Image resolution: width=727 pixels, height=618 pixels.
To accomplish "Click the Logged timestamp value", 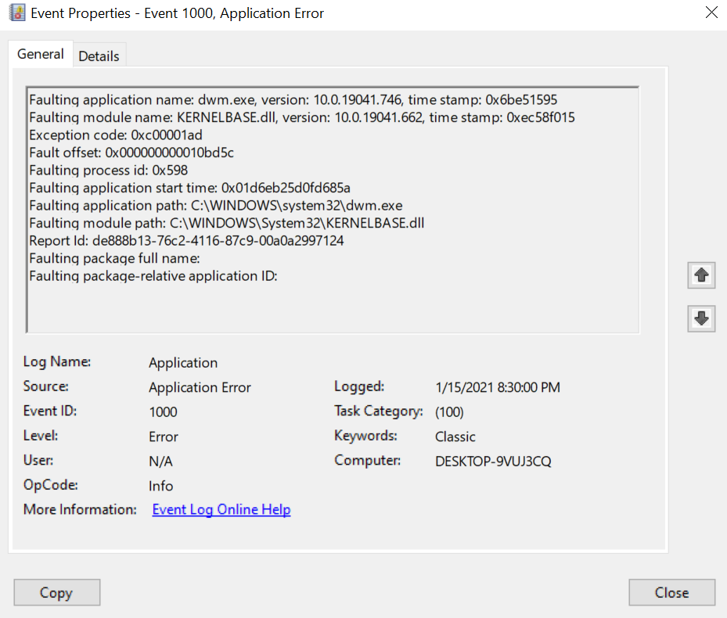I will tap(499, 386).
